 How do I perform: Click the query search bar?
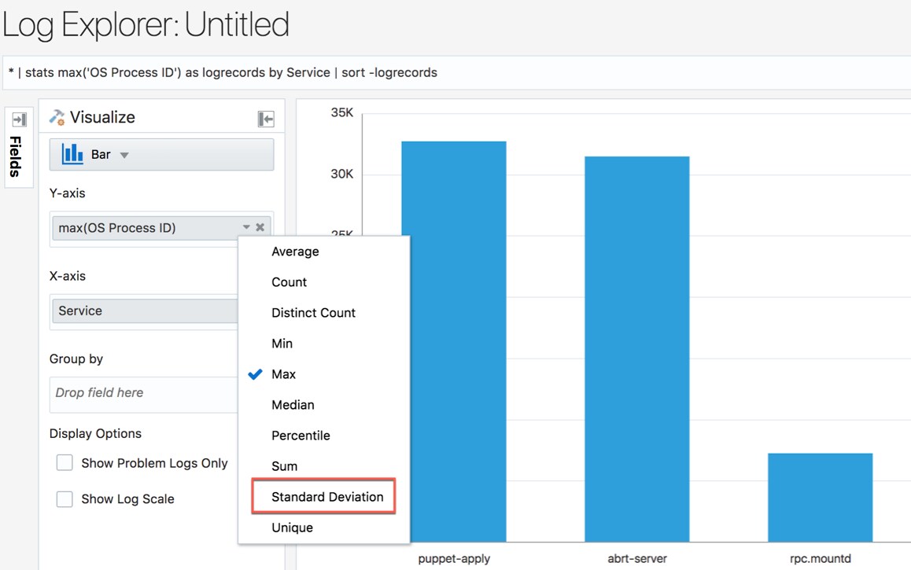coord(456,72)
